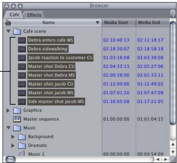Select the clip Debra sidewalking
This screenshot has height=163, width=177.
[x=48, y=49]
